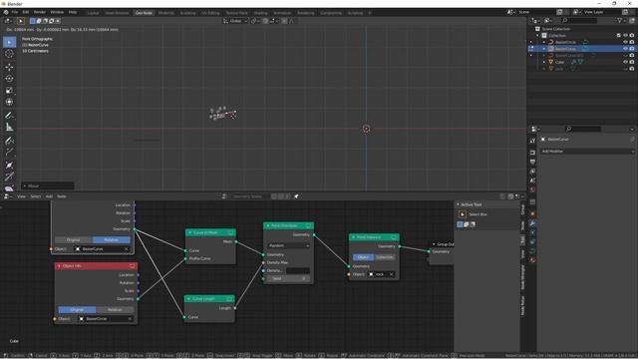This screenshot has height=359, width=638.
Task: Click the Blender logo menu icon
Action: [6, 12]
